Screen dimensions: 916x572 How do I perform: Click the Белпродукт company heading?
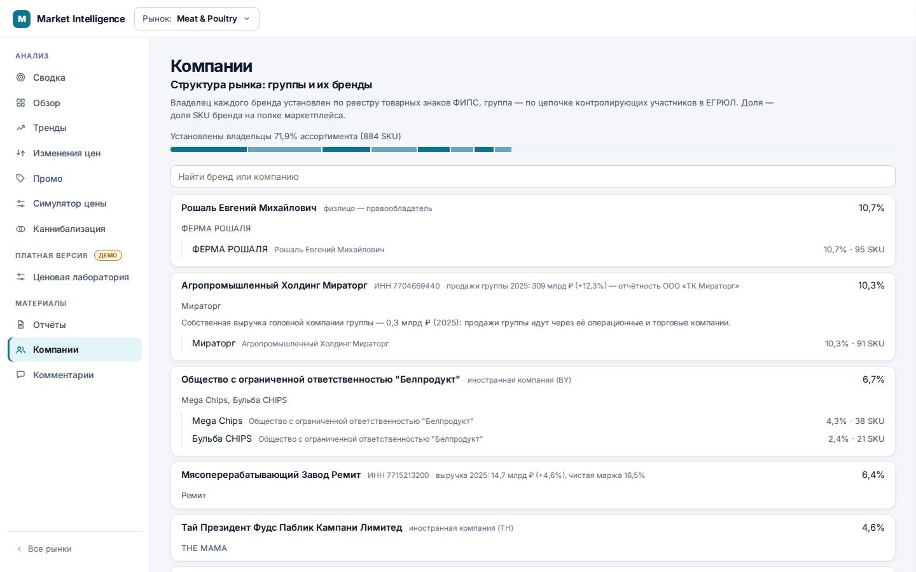(x=321, y=379)
